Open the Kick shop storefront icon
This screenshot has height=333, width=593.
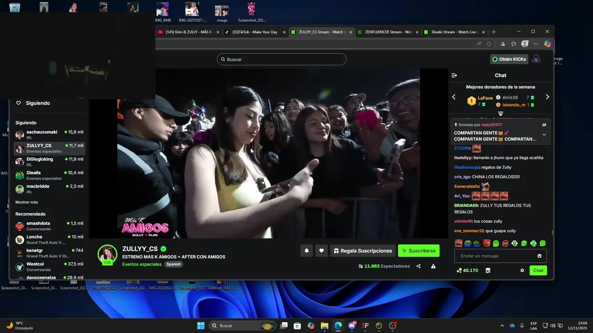tap(488, 271)
